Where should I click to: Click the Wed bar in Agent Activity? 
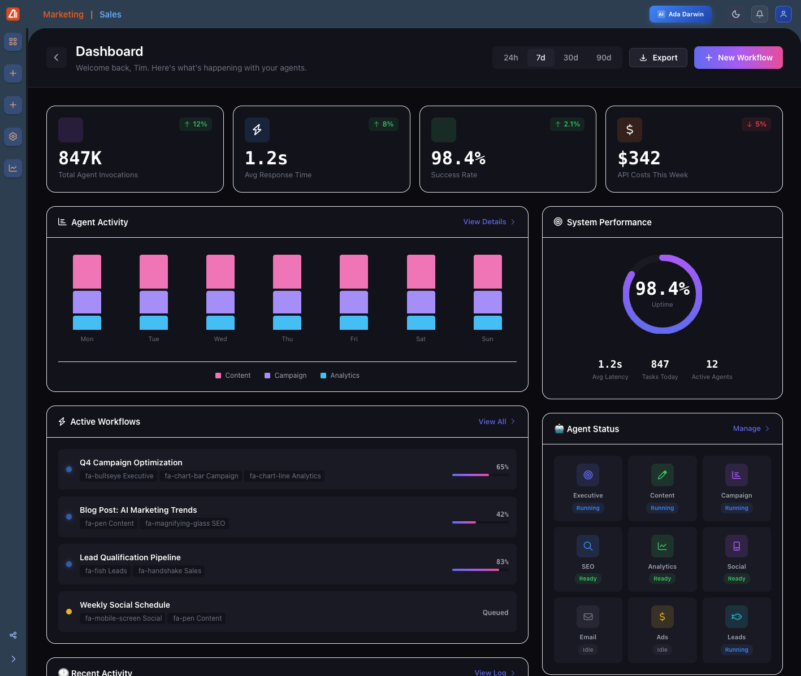tap(220, 292)
